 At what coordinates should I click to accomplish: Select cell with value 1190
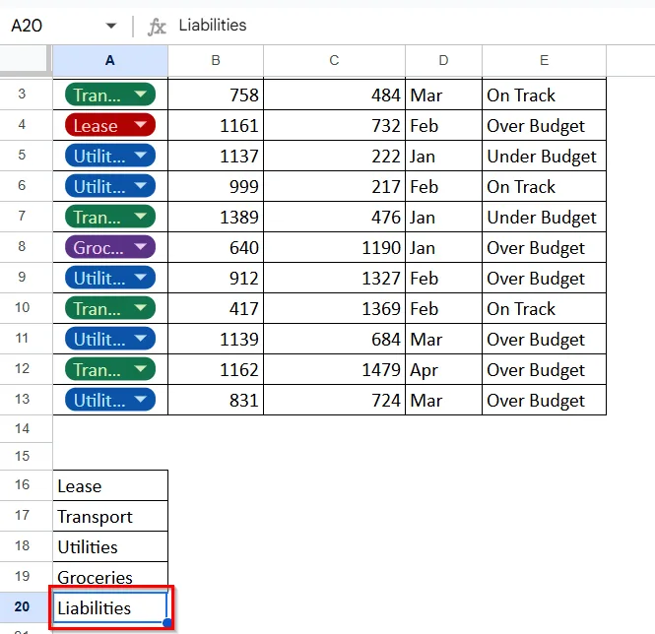point(334,247)
